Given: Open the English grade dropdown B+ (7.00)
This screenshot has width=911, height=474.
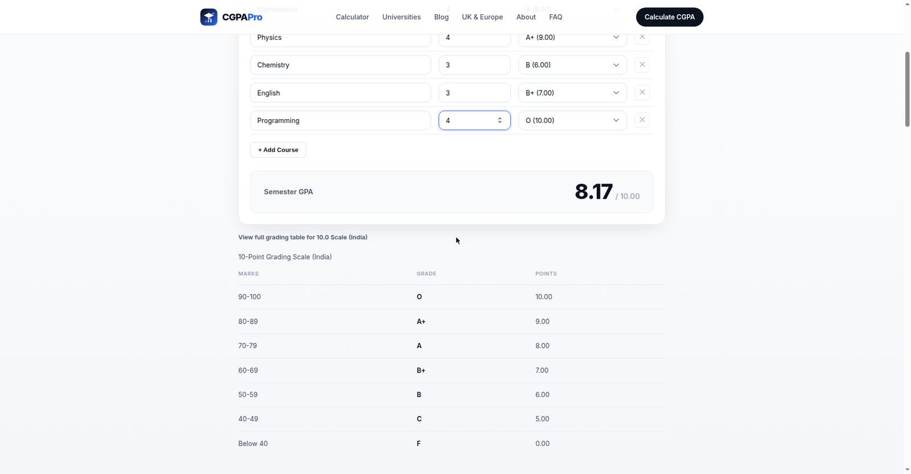Looking at the screenshot, I should click(x=572, y=93).
